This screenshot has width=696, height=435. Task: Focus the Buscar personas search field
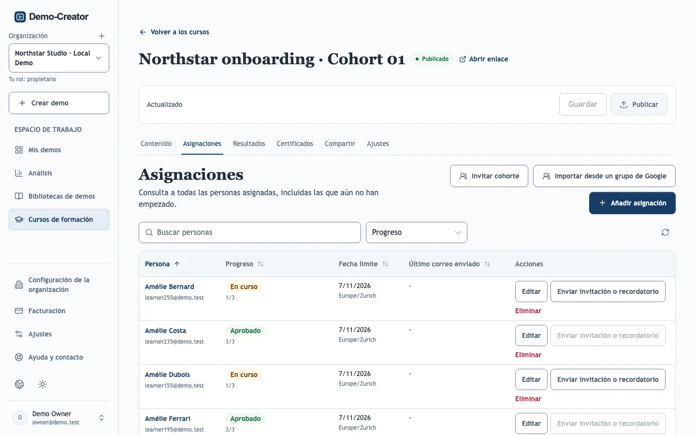tap(250, 232)
